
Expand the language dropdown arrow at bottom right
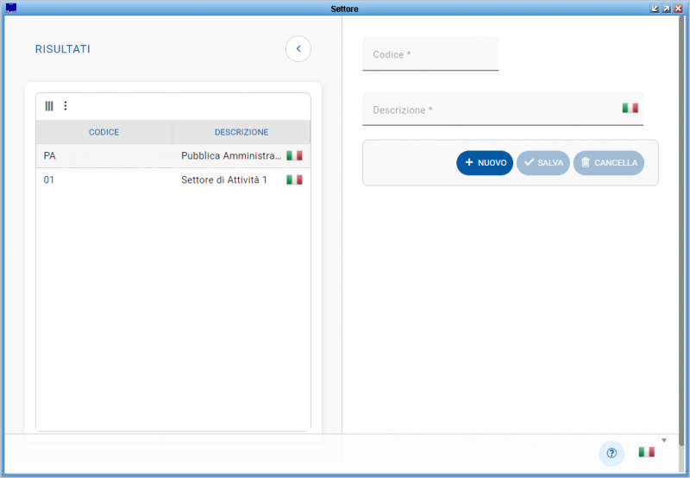point(664,441)
